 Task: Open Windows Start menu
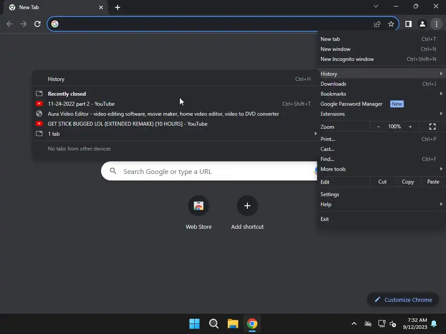194,324
